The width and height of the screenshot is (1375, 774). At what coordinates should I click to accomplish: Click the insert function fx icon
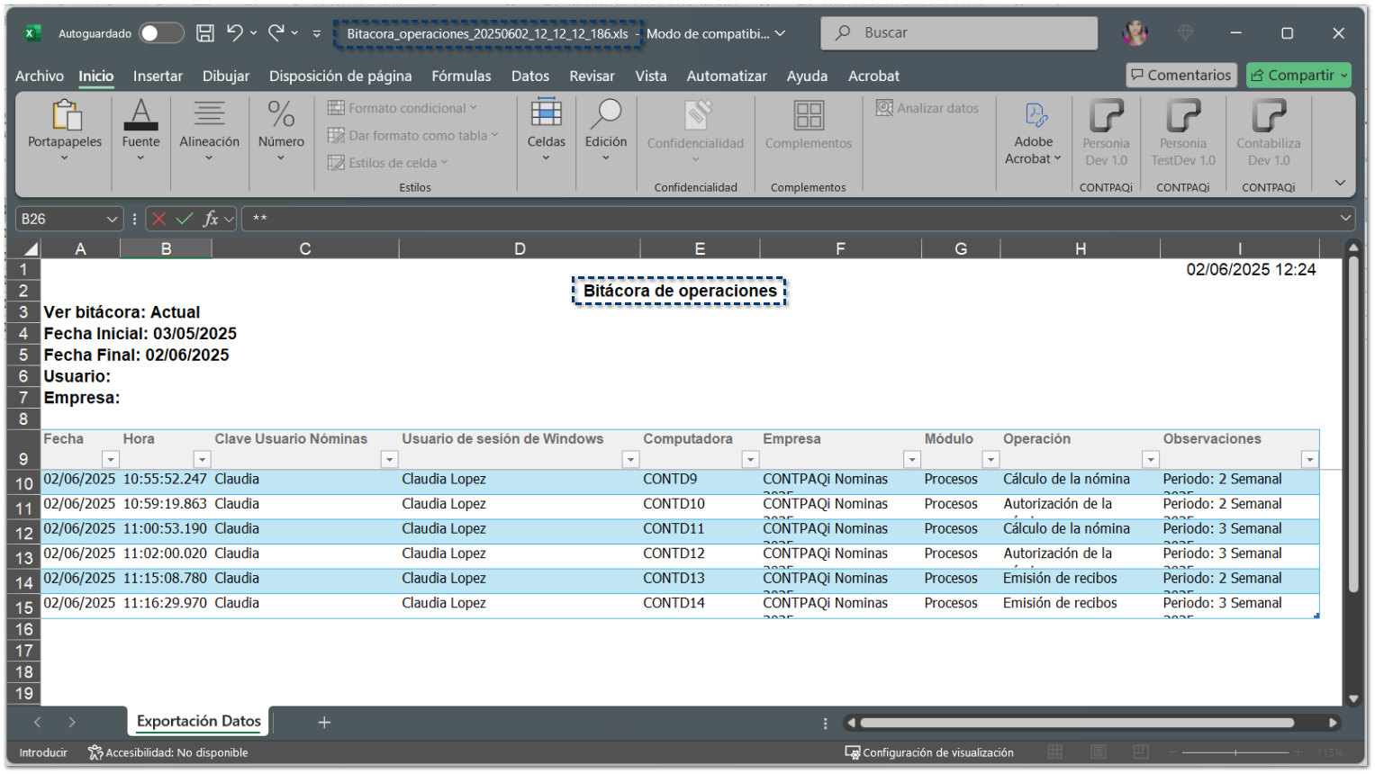(211, 219)
